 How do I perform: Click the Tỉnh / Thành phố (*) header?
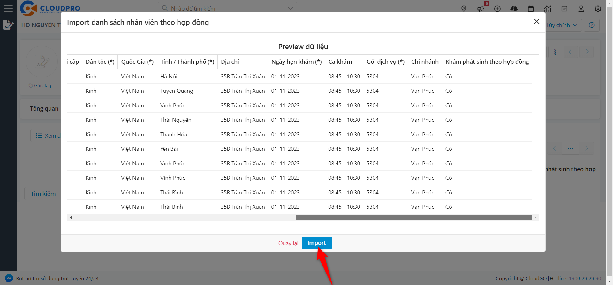(x=187, y=62)
